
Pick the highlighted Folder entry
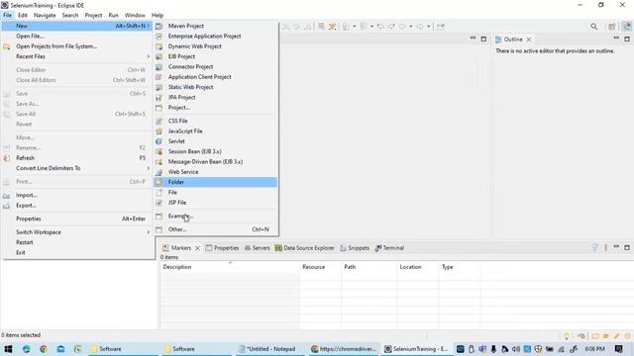[x=215, y=182]
